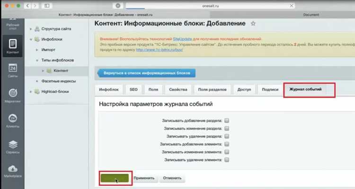Click the Структура сайта folder icon
Screen dimensions: 355x189
coord(37,29)
